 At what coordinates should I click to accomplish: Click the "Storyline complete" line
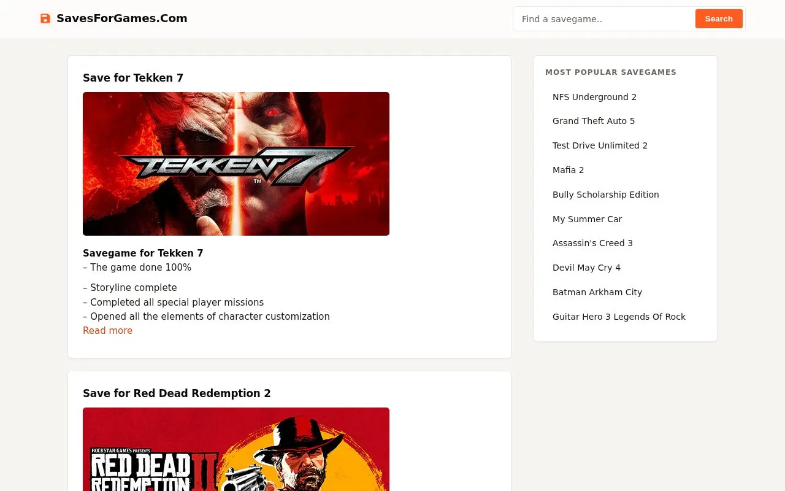130,288
